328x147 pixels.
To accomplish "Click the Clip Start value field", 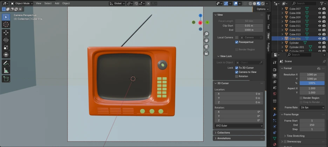I will tap(249, 25).
